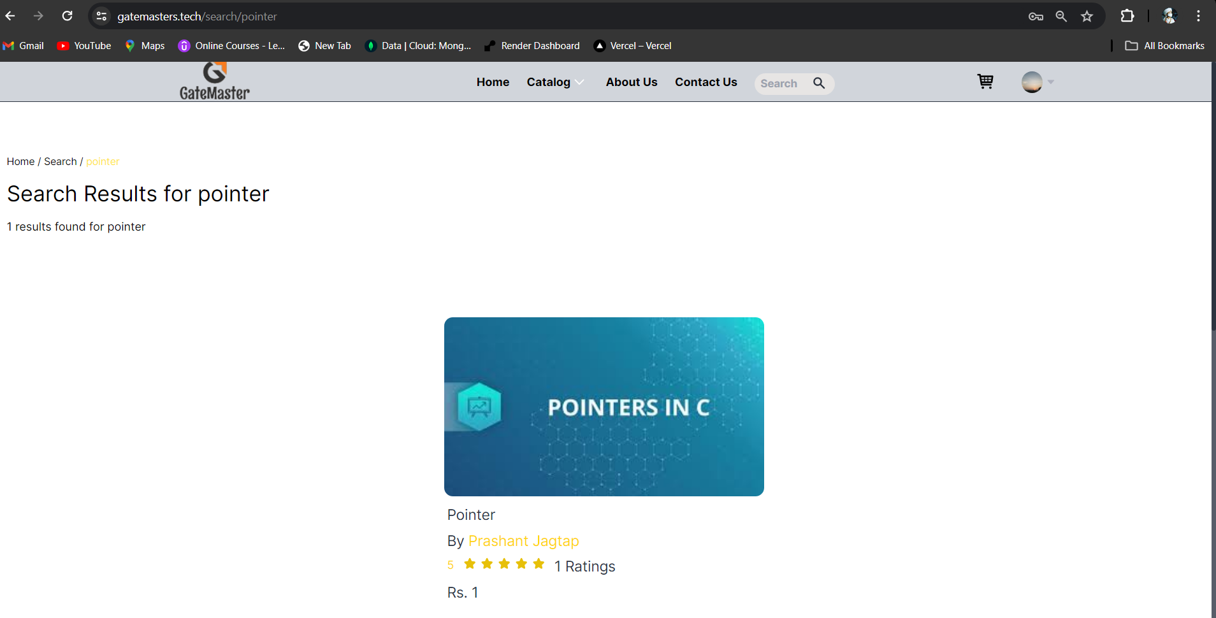Expand the user profile avatar menu
Image resolution: width=1216 pixels, height=618 pixels.
pyautogui.click(x=1032, y=82)
